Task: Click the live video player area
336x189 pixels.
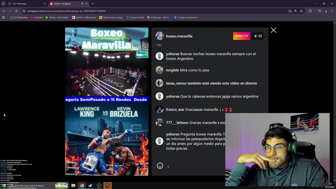Action: pos(107,101)
